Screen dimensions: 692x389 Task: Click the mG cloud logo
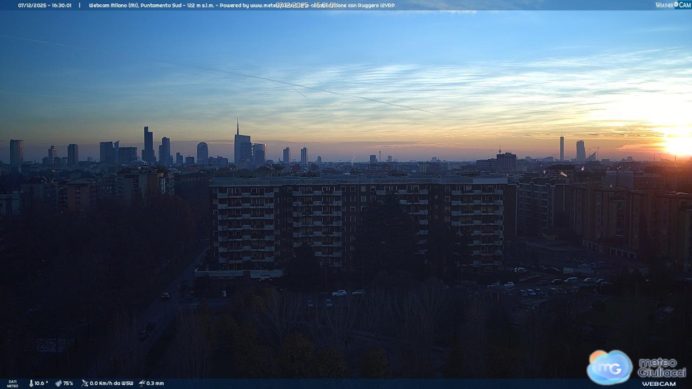(609, 367)
